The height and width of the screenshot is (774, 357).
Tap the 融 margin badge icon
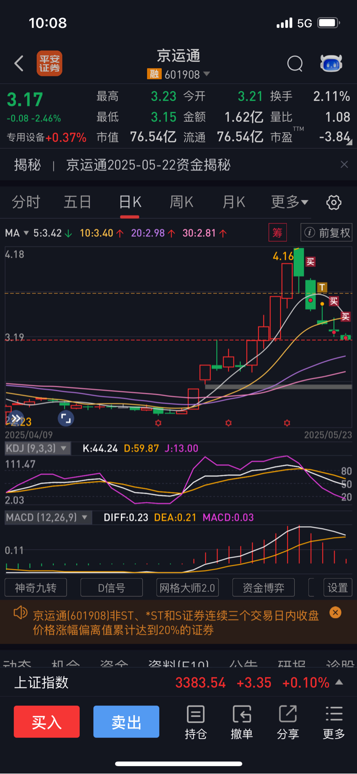click(154, 74)
